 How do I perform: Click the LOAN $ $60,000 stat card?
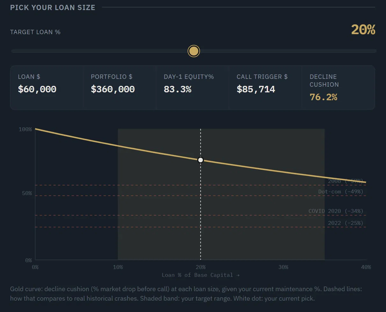[47, 88]
